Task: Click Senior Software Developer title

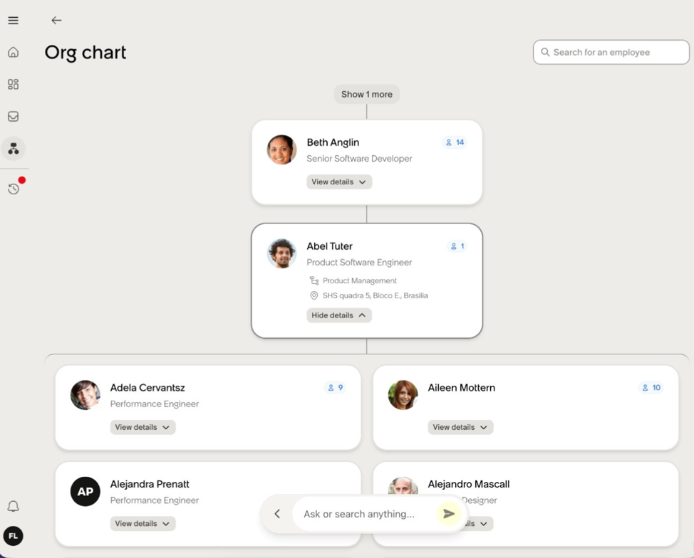Action: coord(359,159)
